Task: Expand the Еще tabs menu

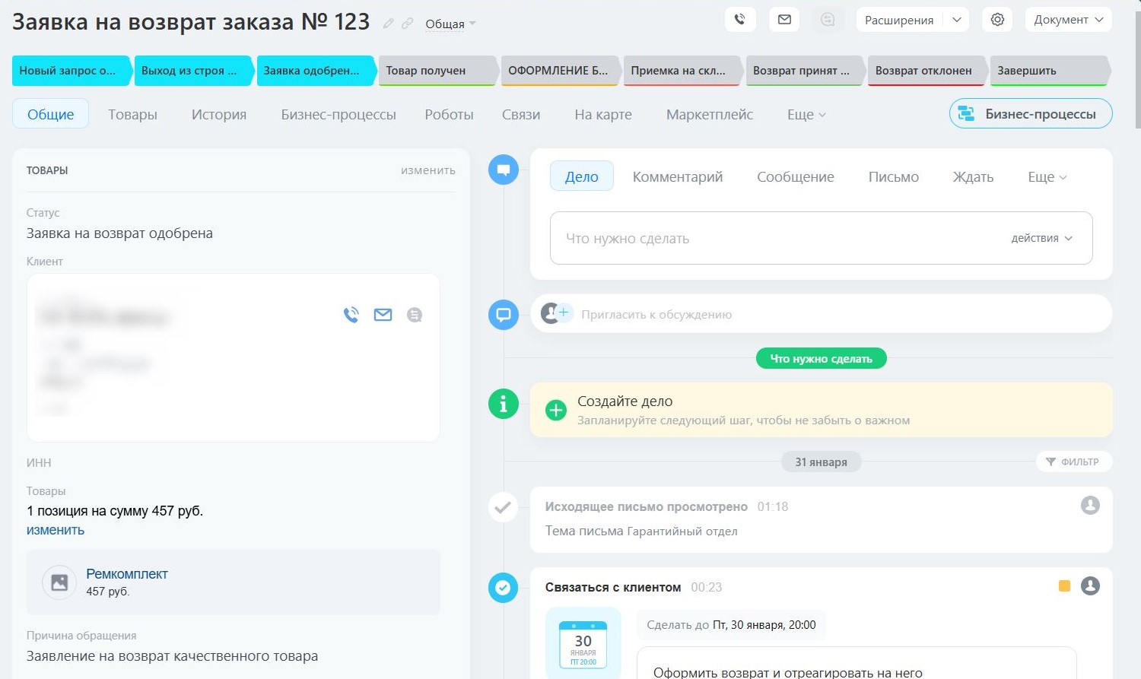Action: click(x=806, y=115)
